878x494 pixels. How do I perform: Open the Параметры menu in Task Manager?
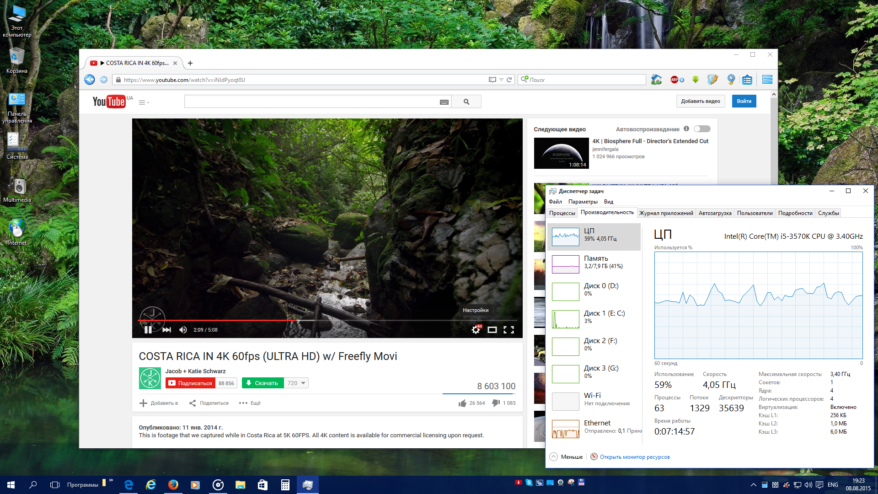[x=583, y=202]
